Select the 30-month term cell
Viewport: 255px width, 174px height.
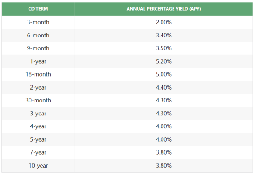(38, 100)
